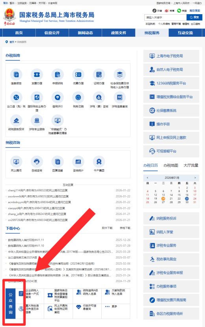The height and width of the screenshot is (327, 205).
Task: Open the 表格下载 tab in 下载中心
Action: coord(125,228)
